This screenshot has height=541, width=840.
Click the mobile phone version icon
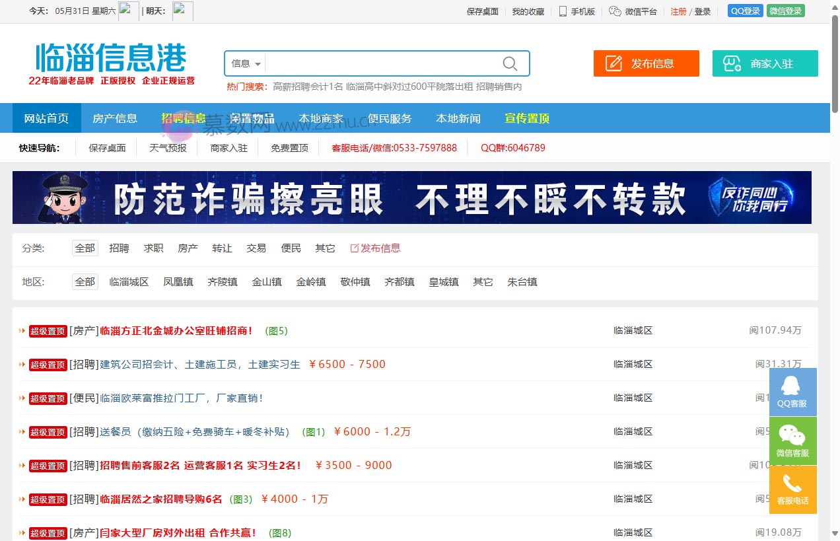(562, 11)
